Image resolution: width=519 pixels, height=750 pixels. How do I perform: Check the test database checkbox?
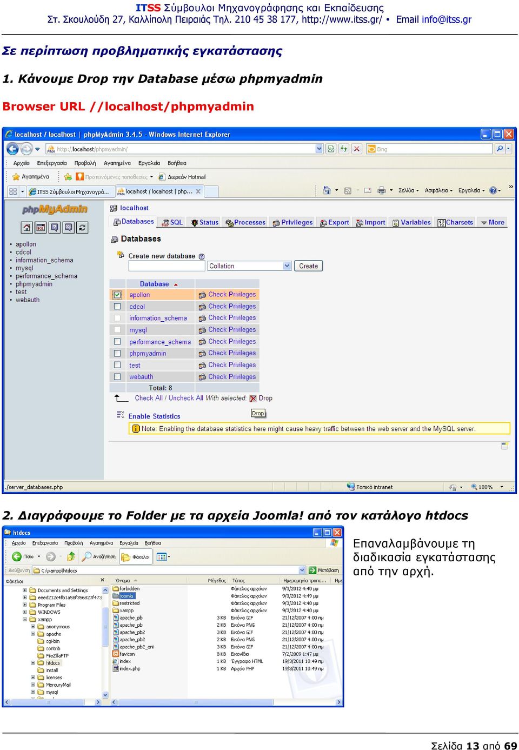pos(117,365)
